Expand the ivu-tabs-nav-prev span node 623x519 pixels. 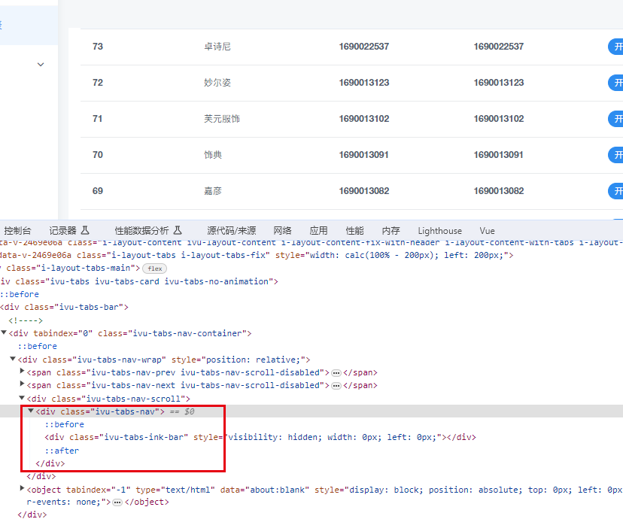(x=22, y=372)
